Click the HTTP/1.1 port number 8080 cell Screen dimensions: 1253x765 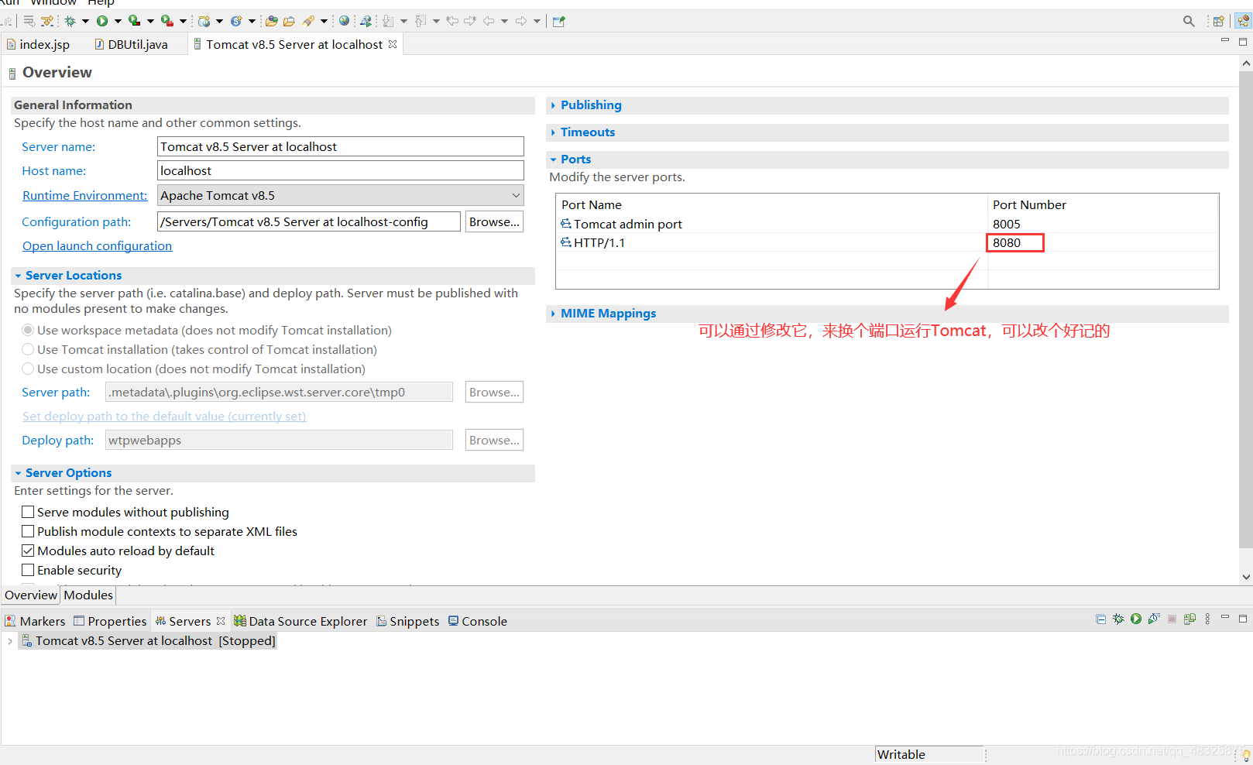tap(1014, 242)
